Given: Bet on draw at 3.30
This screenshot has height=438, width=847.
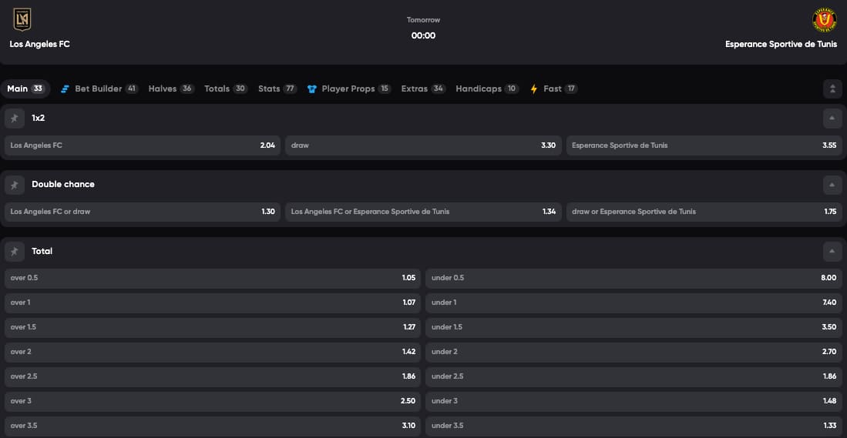Looking at the screenshot, I should pos(424,145).
